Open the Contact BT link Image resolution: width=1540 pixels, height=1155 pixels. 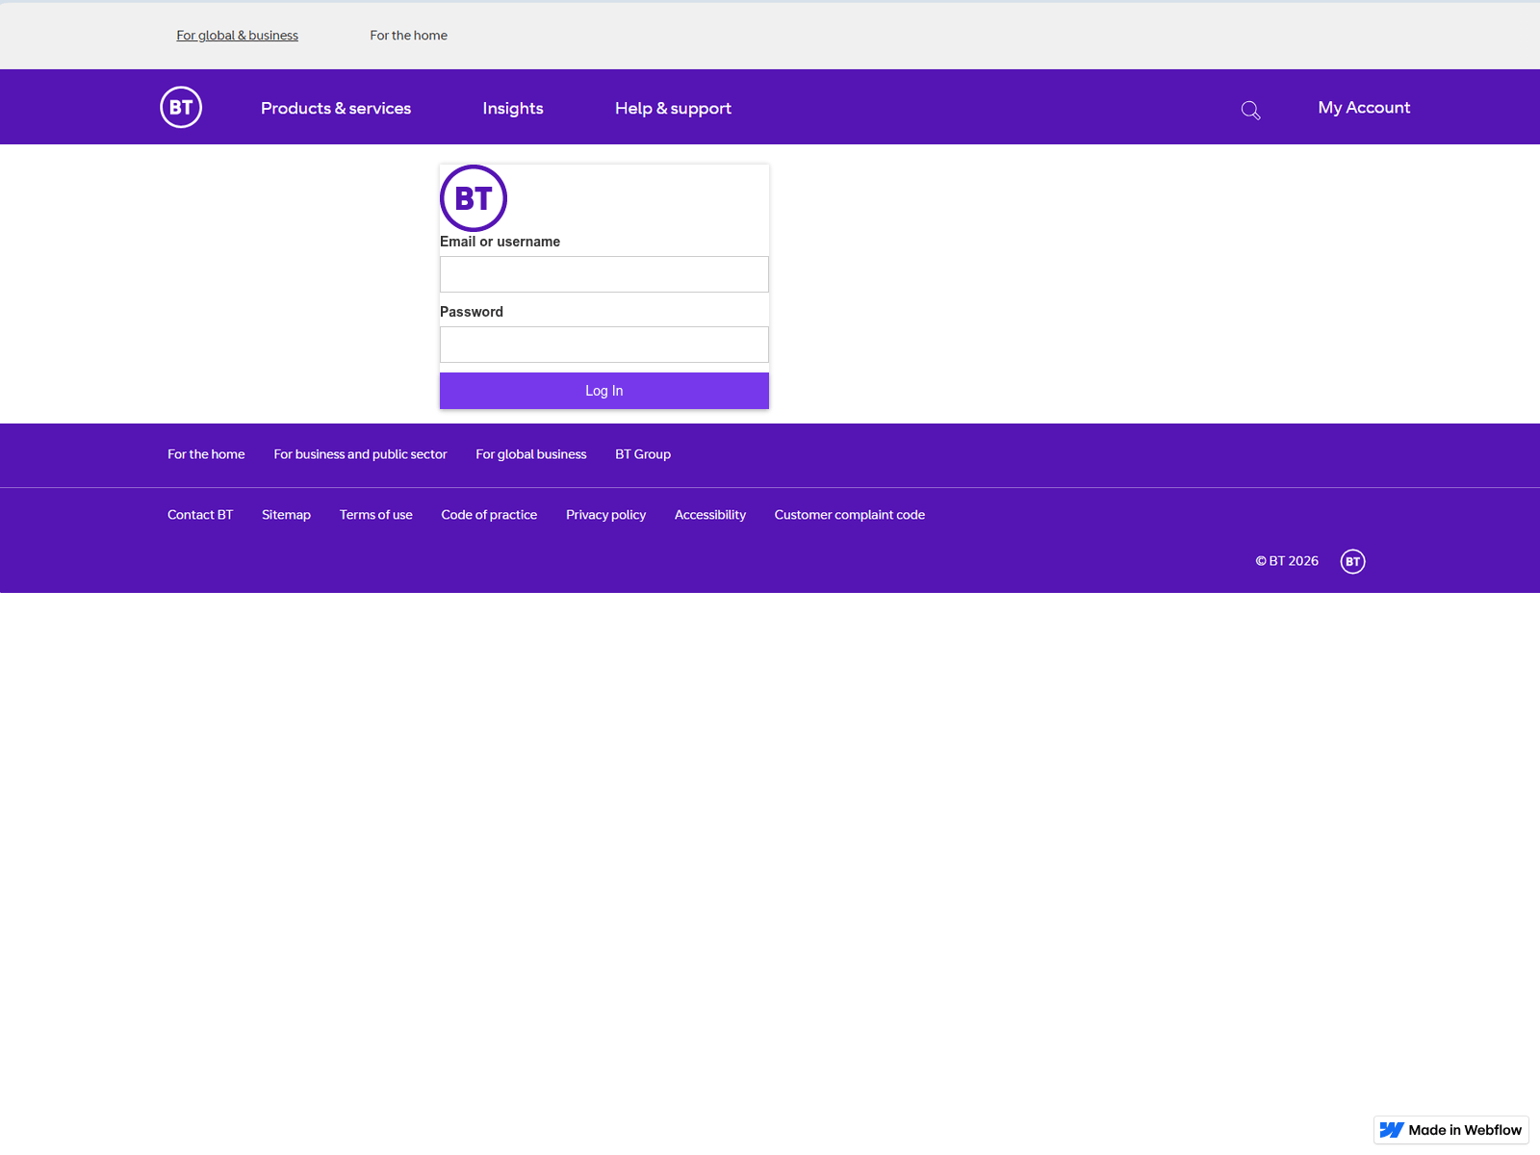[200, 515]
